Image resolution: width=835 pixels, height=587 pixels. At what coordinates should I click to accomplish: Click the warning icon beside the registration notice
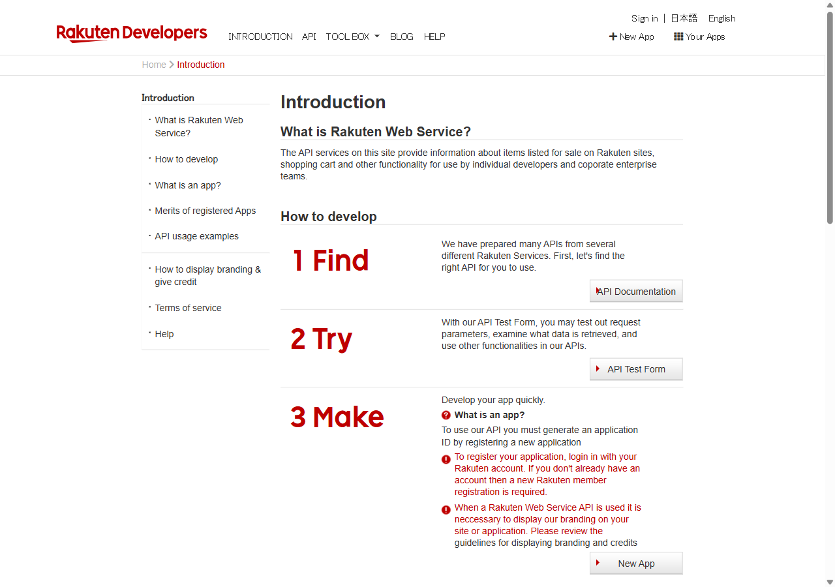click(446, 459)
